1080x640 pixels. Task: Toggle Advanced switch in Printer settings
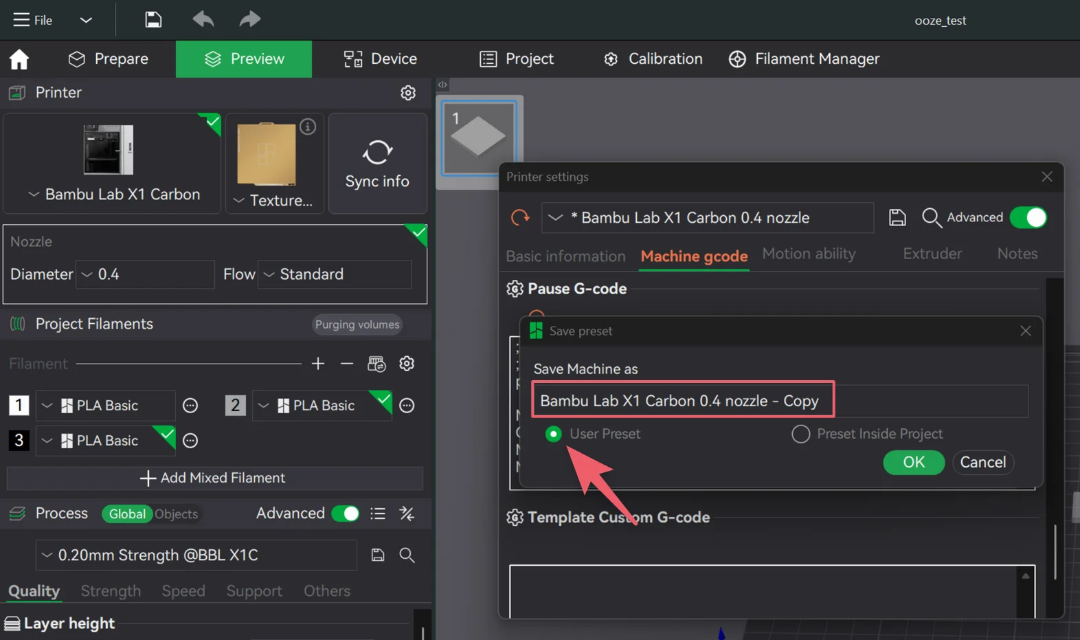point(1028,218)
